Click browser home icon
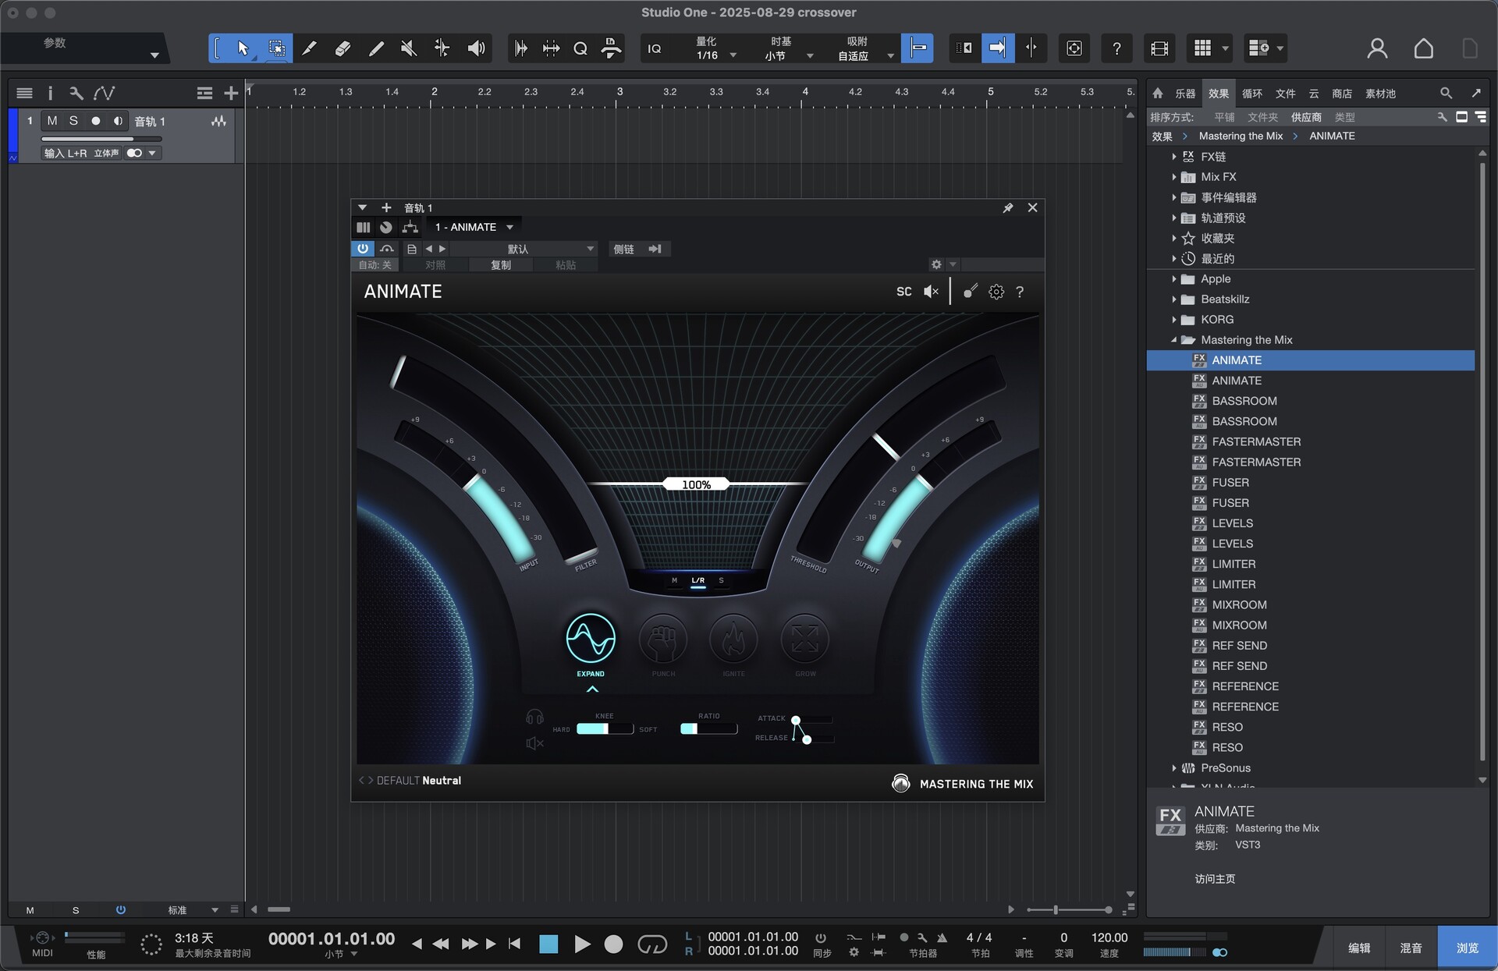Viewport: 1498px width, 971px height. (1158, 94)
